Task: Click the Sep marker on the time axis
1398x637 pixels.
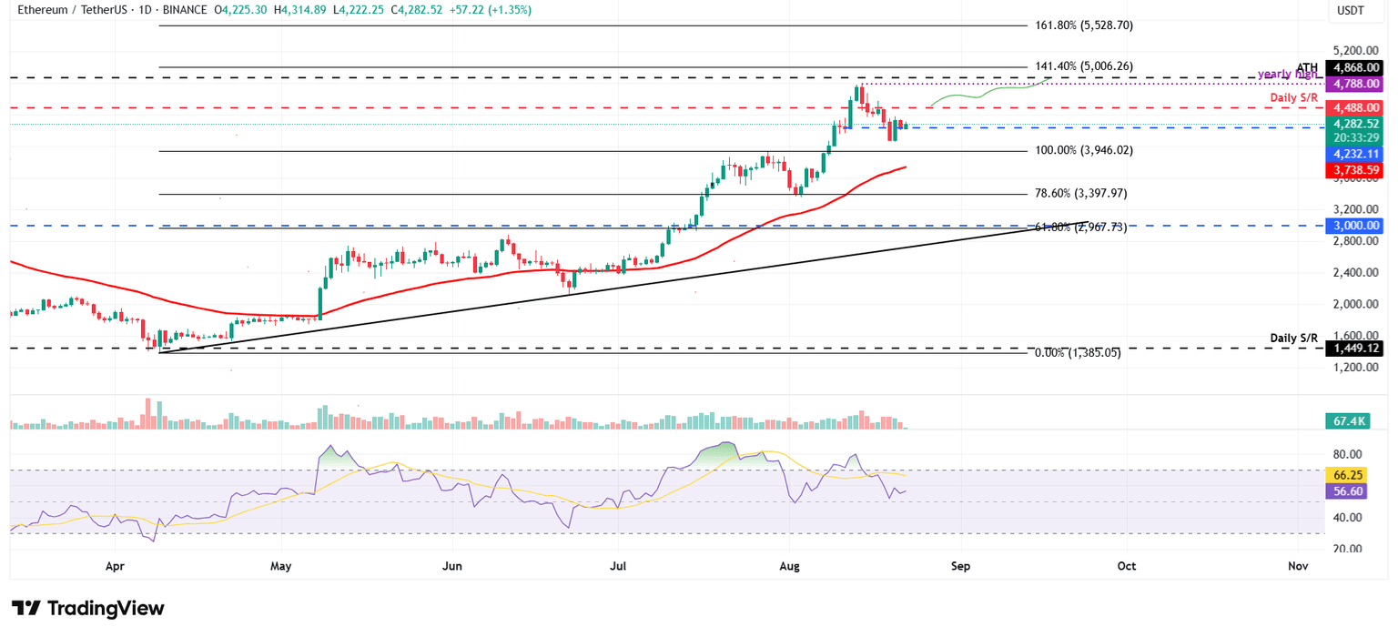Action: coord(961,566)
